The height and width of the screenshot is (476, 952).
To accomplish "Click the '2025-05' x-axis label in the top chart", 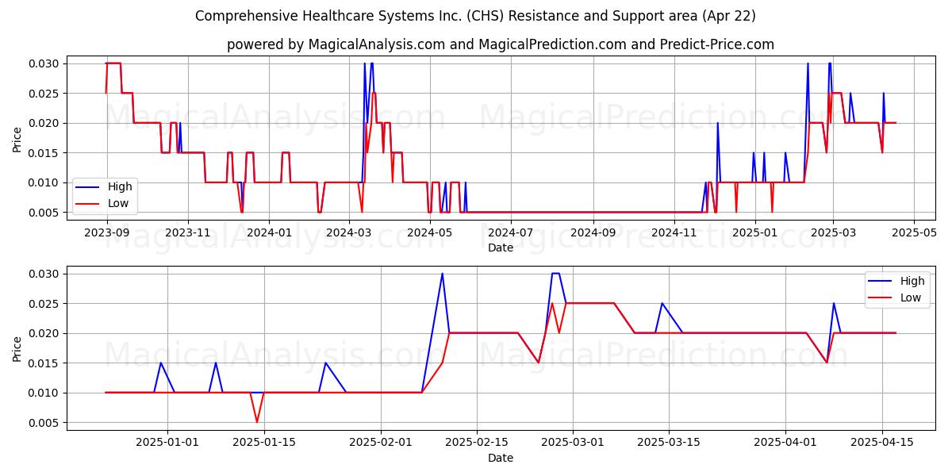I will click(913, 232).
